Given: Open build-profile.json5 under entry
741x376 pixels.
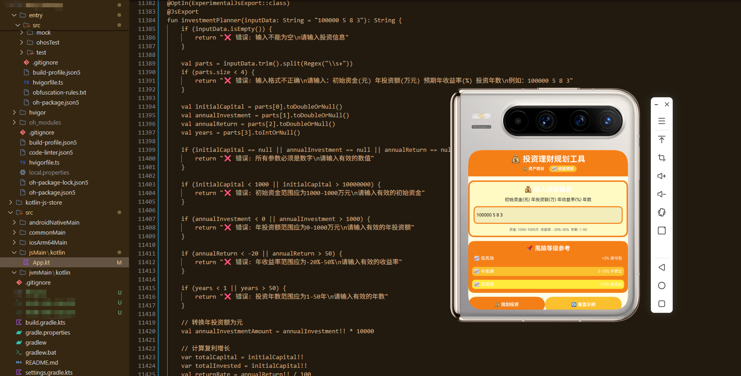Looking at the screenshot, I should (56, 72).
